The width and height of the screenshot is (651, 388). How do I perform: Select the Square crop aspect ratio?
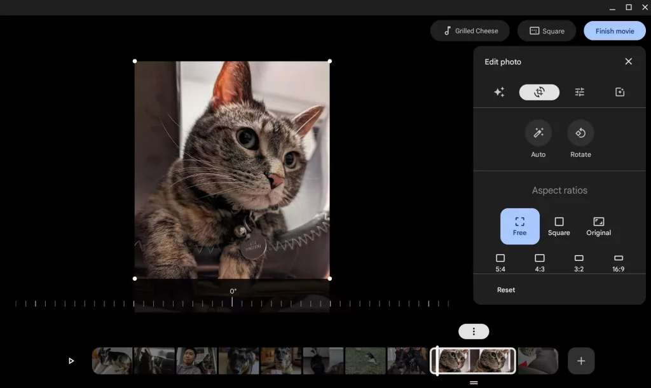[559, 226]
